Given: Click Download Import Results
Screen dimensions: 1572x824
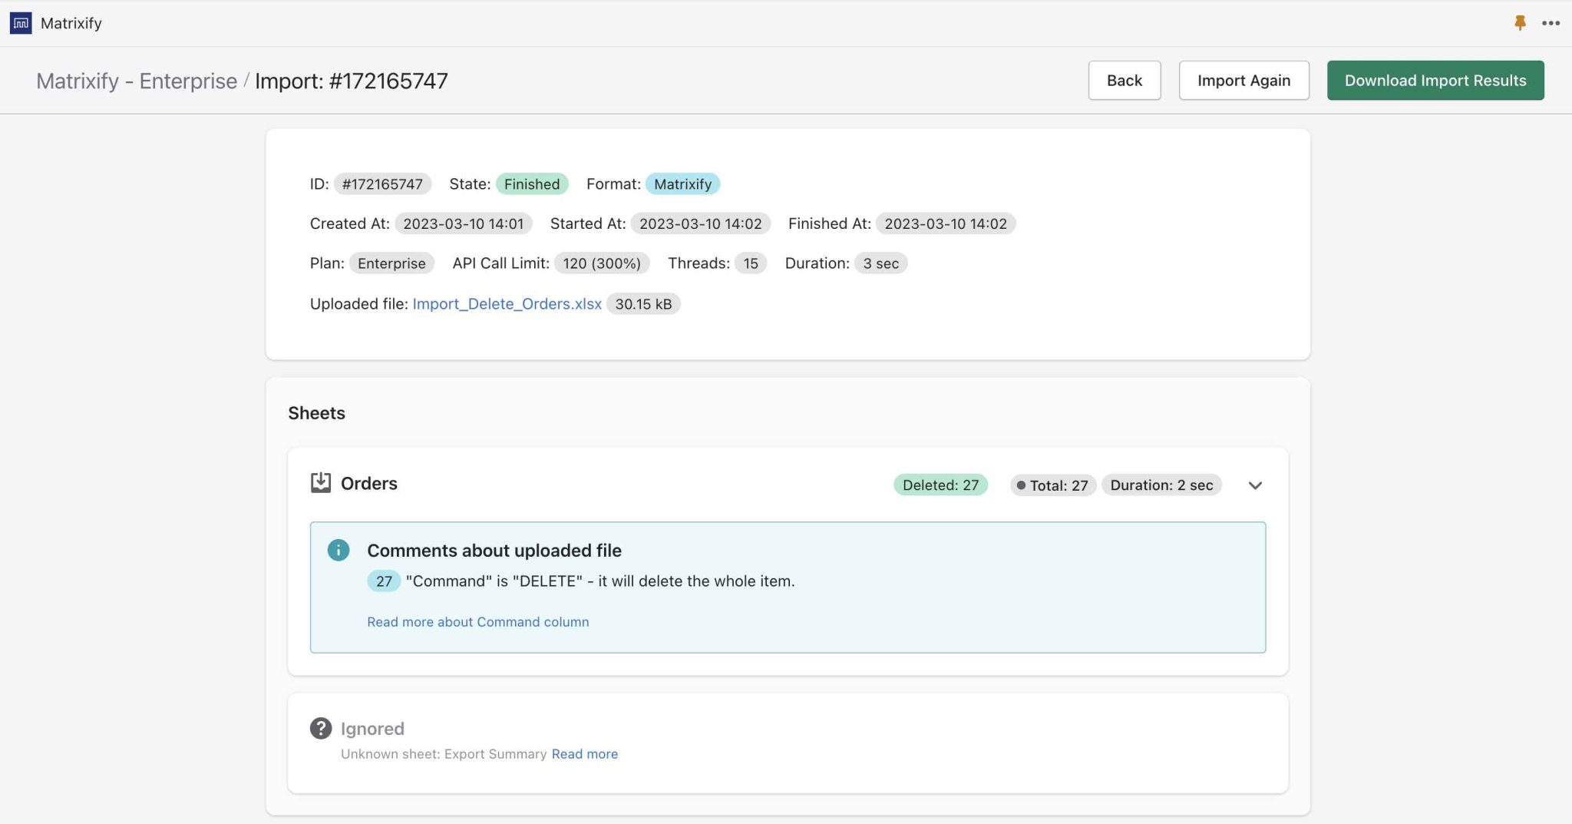Looking at the screenshot, I should [1435, 80].
